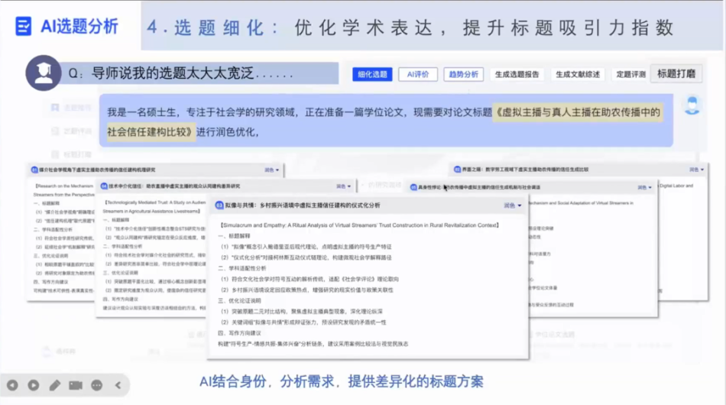Click the 生成选题报告 button
Screen dimensions: 726x405
[x=517, y=74]
